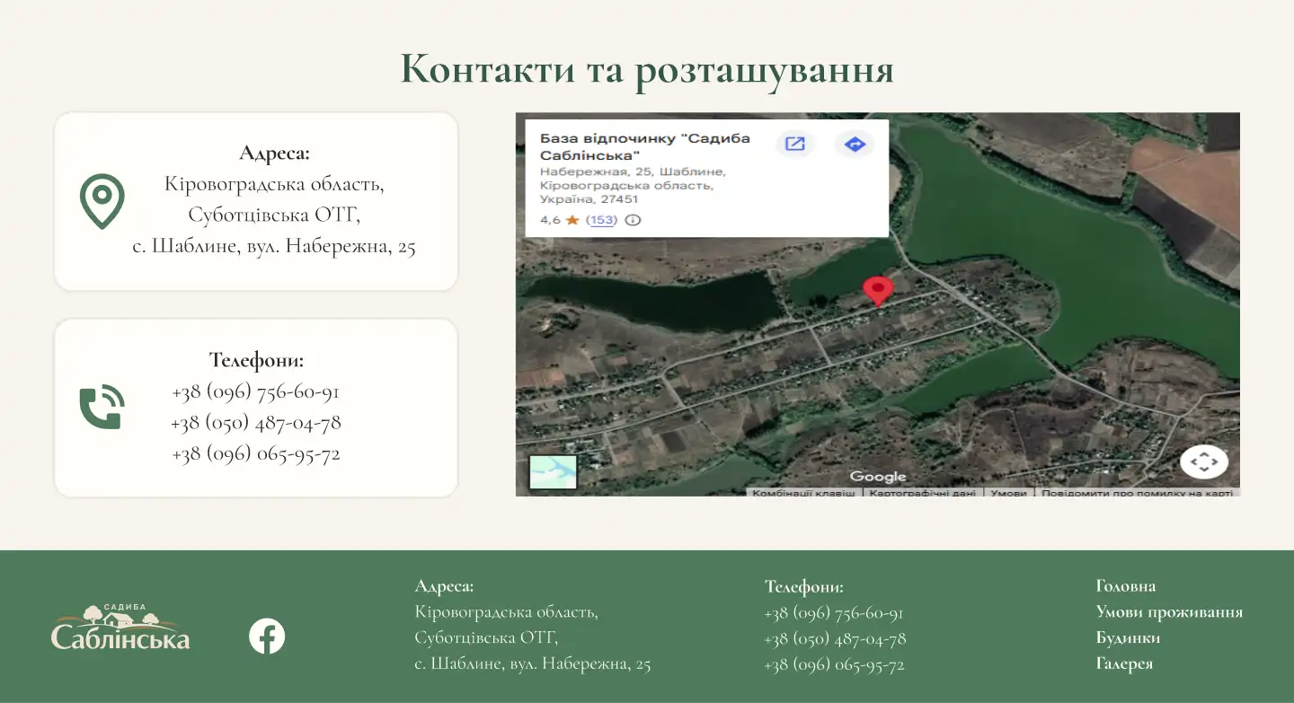Select Будинки in the footer menu

1130,637
